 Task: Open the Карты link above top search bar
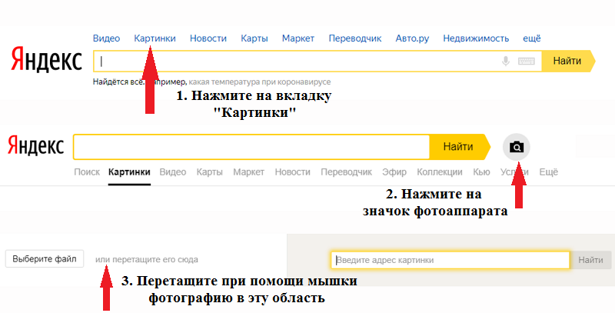(254, 38)
